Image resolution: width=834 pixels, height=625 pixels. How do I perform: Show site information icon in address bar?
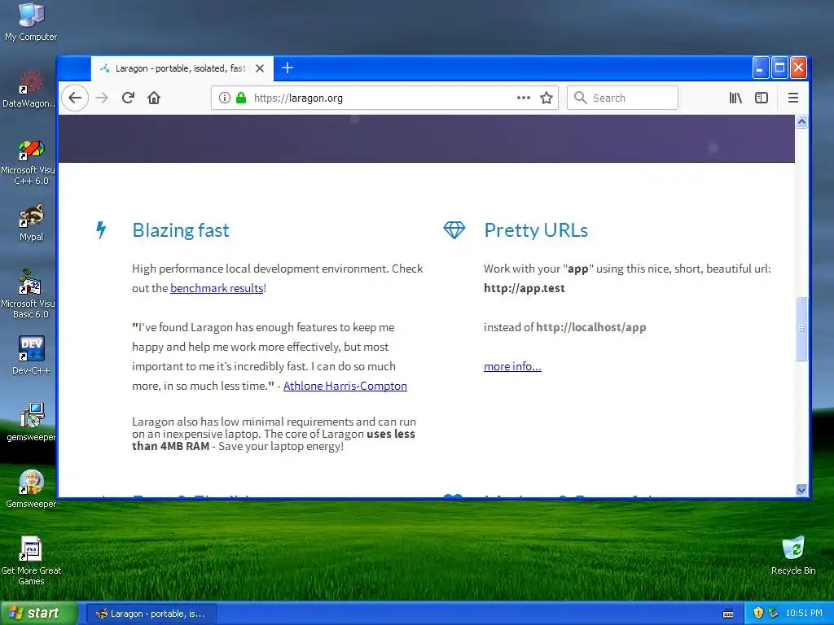coord(225,98)
